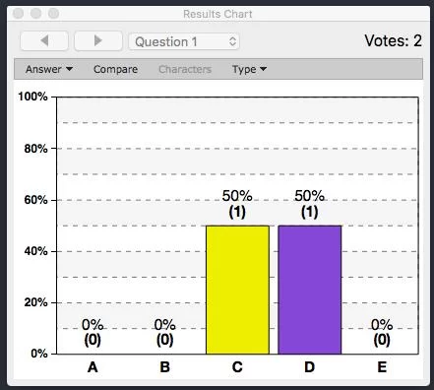This screenshot has height=390, width=434.
Task: Close the Results Chart window
Action: click(x=19, y=14)
